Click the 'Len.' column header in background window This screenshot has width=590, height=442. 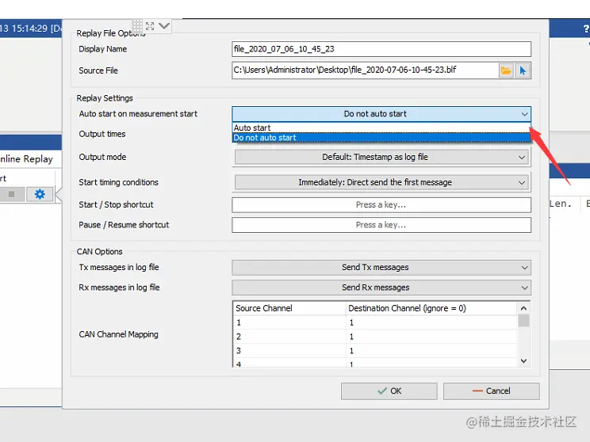pyautogui.click(x=561, y=204)
